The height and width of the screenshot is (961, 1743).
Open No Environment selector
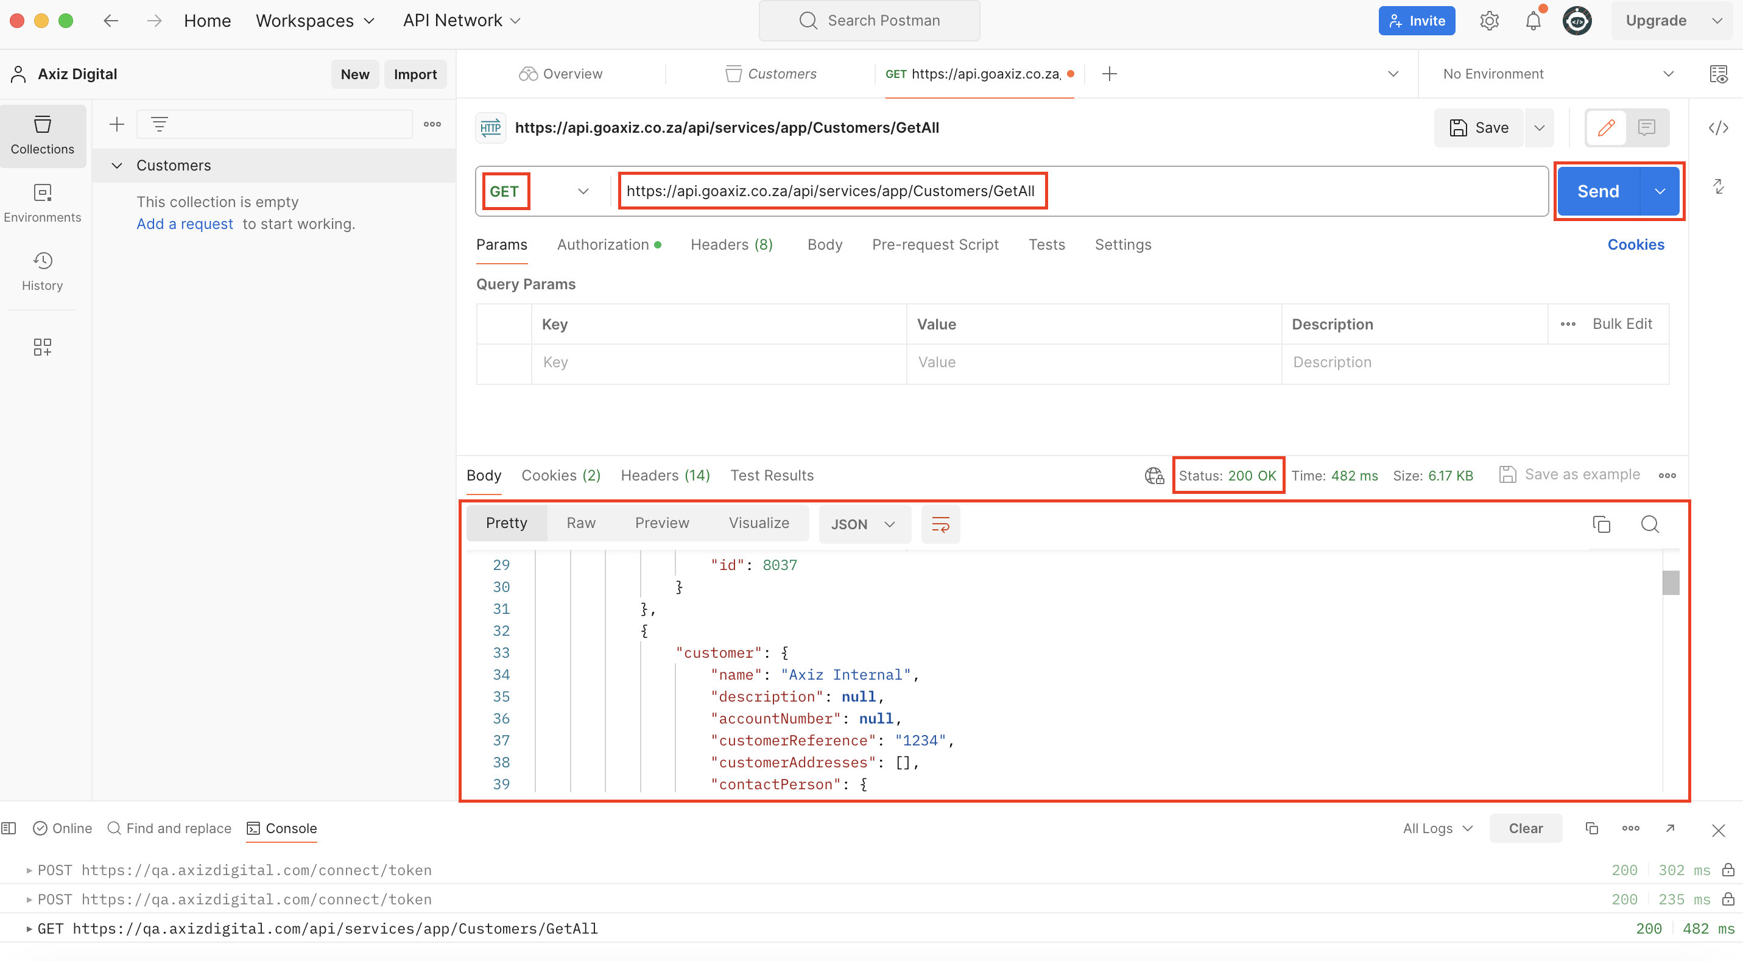pyautogui.click(x=1558, y=74)
